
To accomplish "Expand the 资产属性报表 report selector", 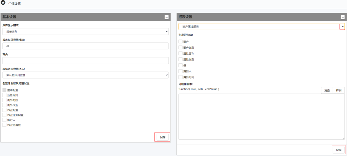I will coord(342,27).
